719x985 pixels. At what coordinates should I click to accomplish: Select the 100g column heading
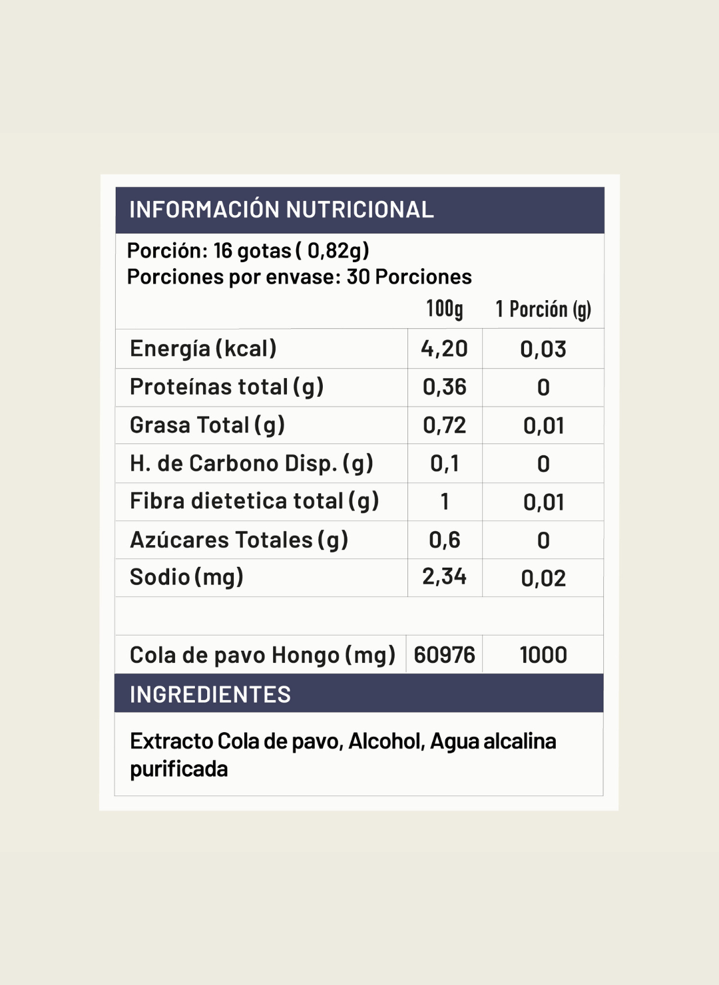point(445,309)
